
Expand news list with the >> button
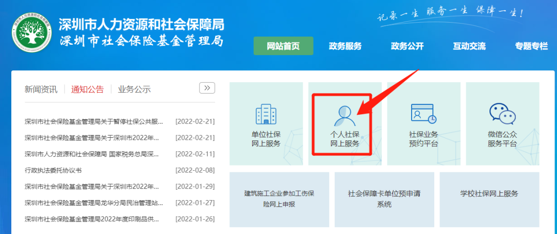point(207,87)
